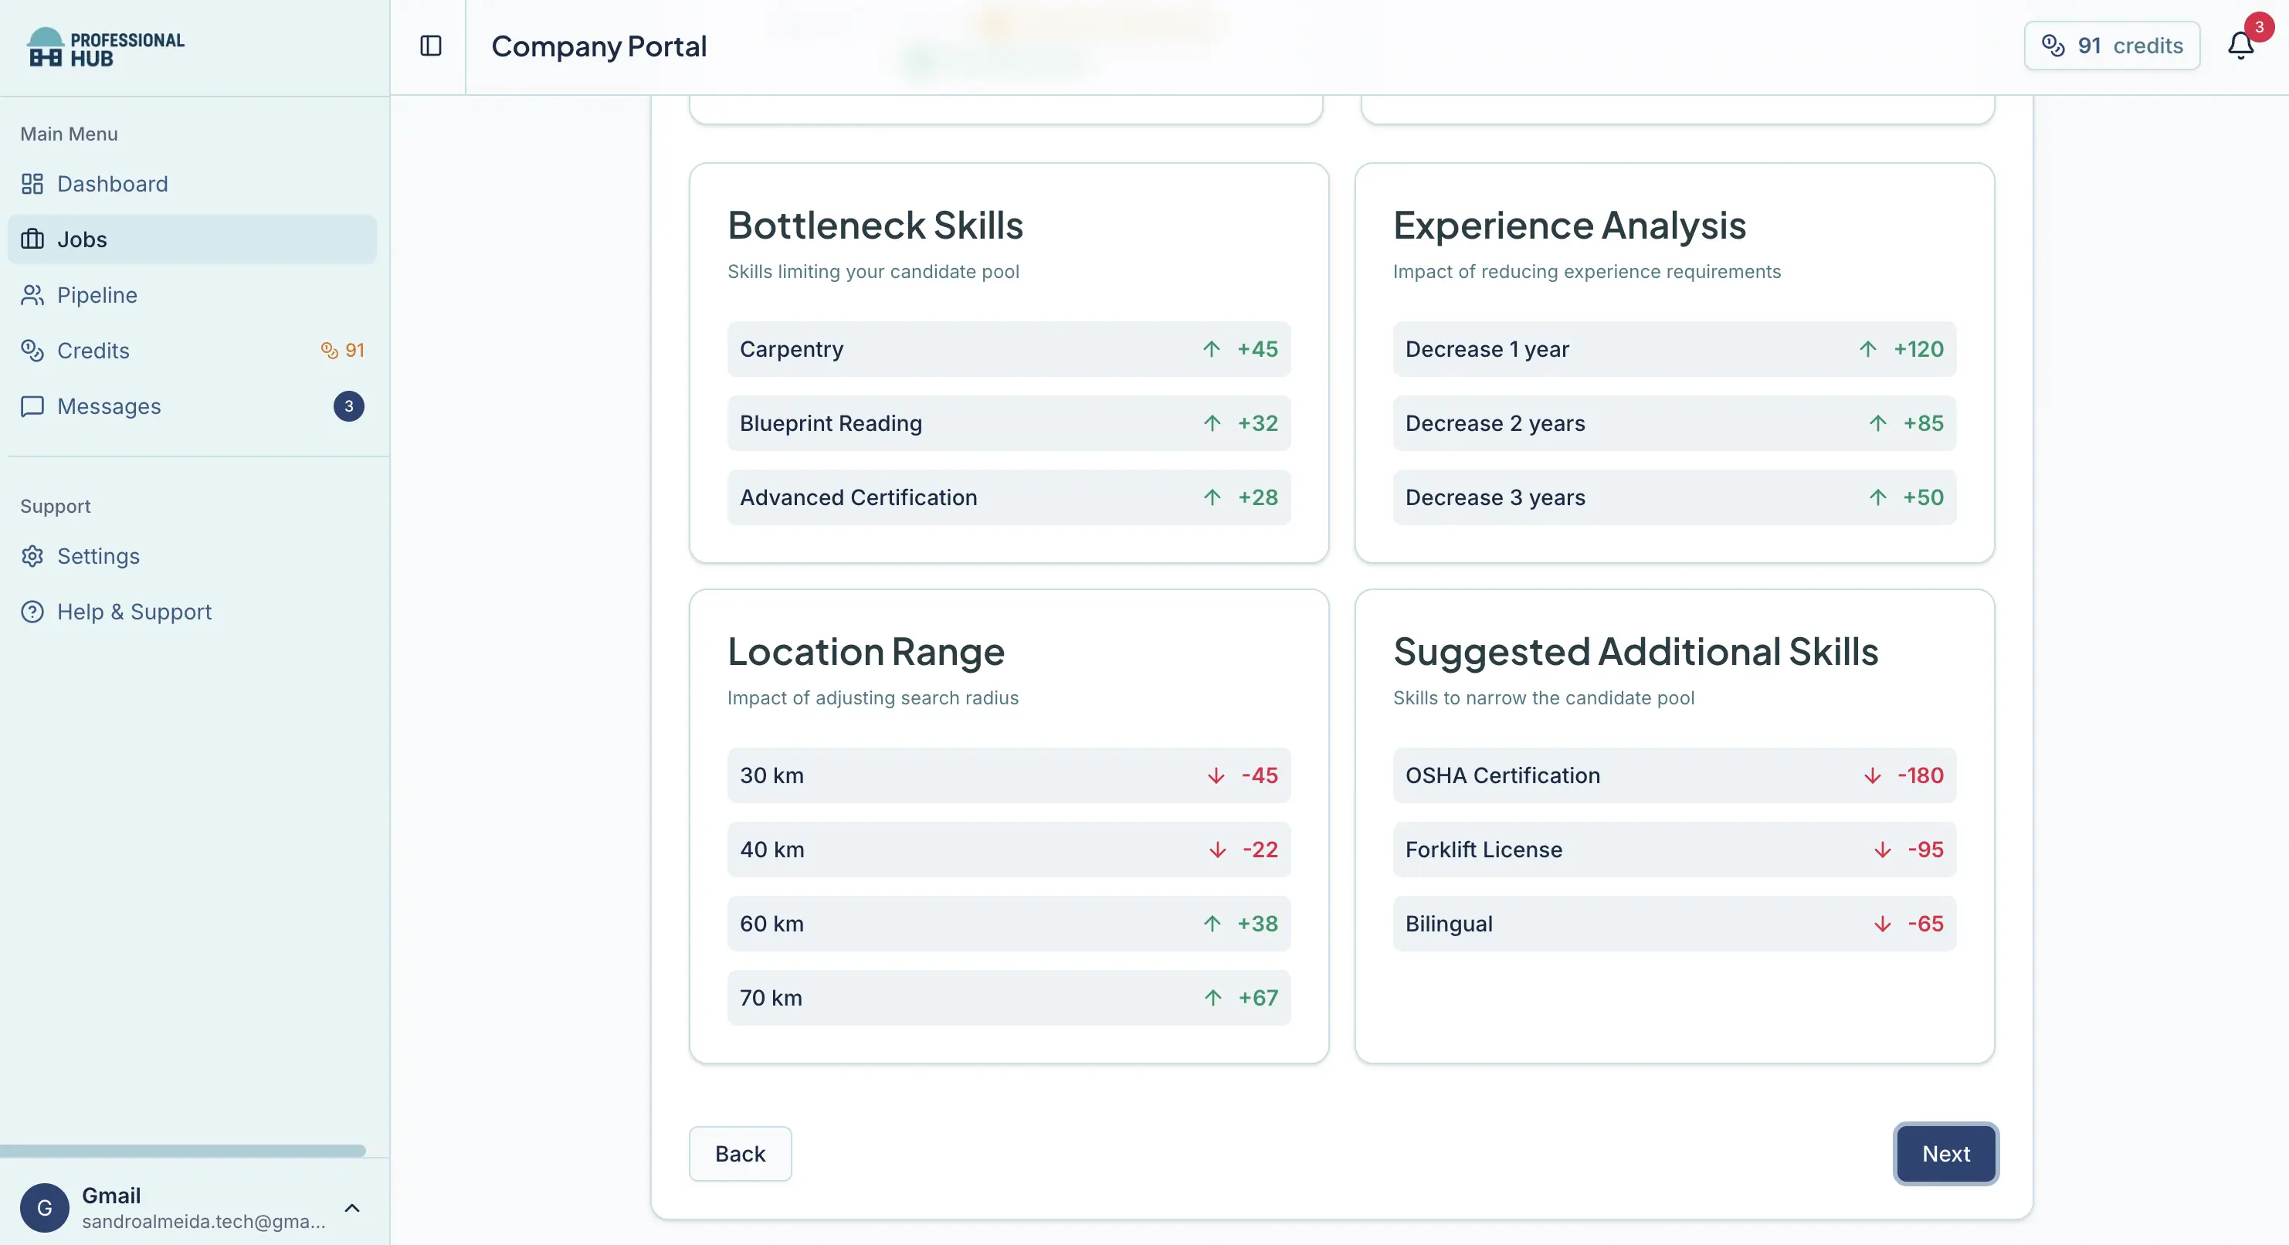Click the Messages chat bubble icon
The height and width of the screenshot is (1245, 2289).
[32, 406]
